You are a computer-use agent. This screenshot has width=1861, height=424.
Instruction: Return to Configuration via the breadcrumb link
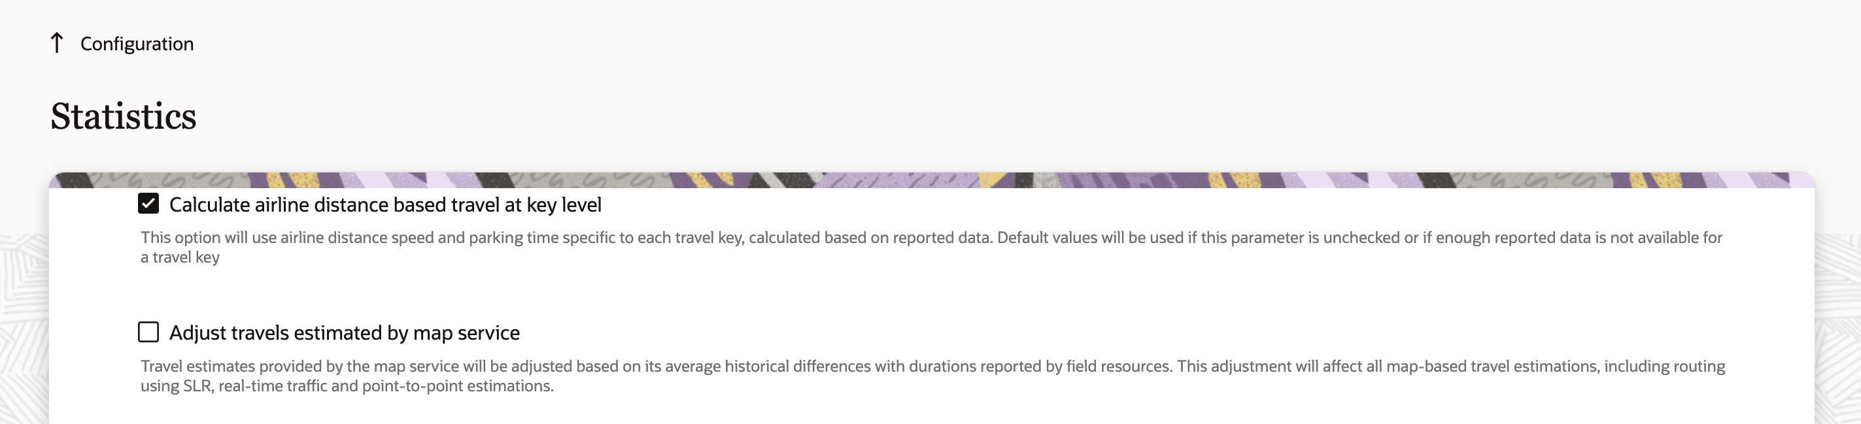137,43
